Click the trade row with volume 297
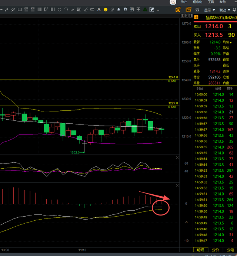The height and width of the screenshot is (256, 237). click(215, 171)
